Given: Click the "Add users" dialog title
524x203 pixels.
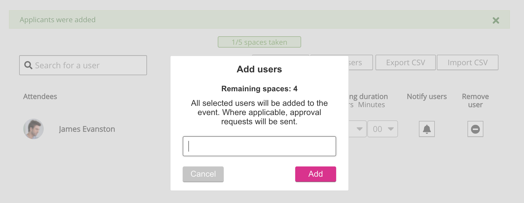Looking at the screenshot, I should [259, 69].
